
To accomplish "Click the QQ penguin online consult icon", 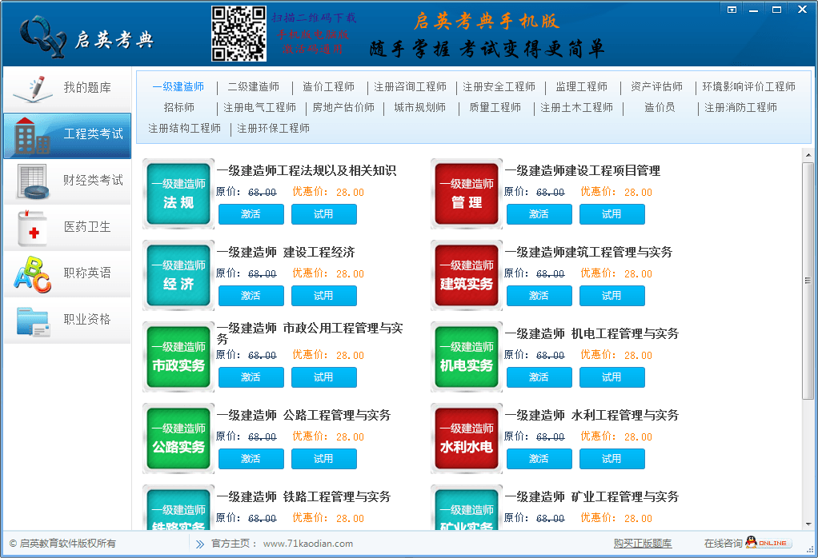I will [x=752, y=542].
